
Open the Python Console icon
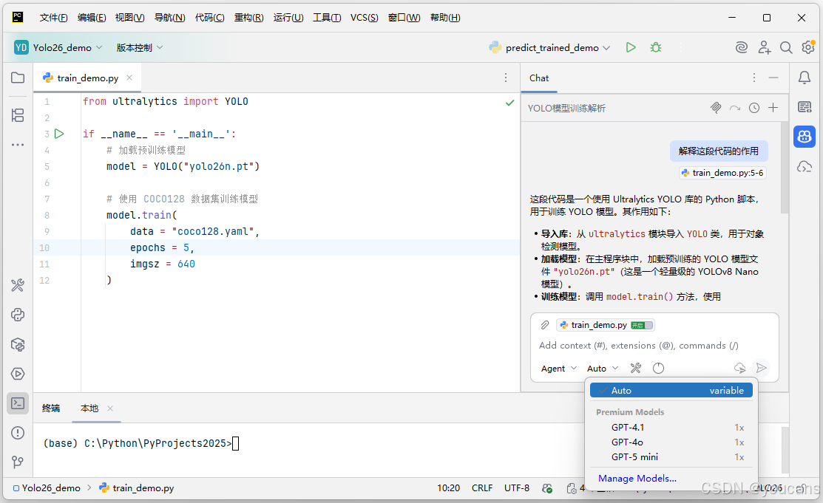tap(18, 315)
